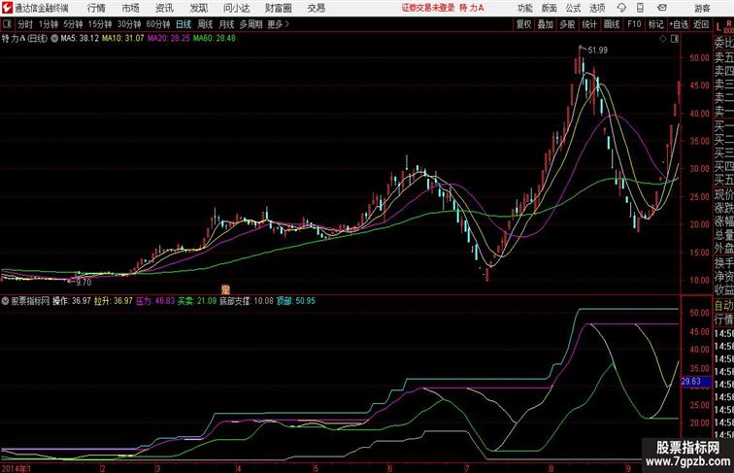Click the blue 29.63 axis value marker
Viewport: 734px width, 473px height.
[x=696, y=382]
